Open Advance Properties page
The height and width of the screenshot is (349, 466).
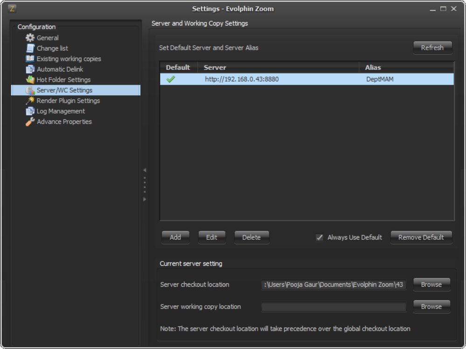pos(64,121)
